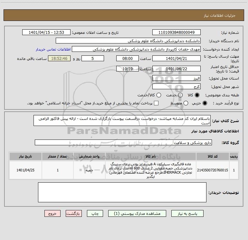The image size is (248, 240).
Task: Click the validity time field 10:10
Action: (128, 69)
